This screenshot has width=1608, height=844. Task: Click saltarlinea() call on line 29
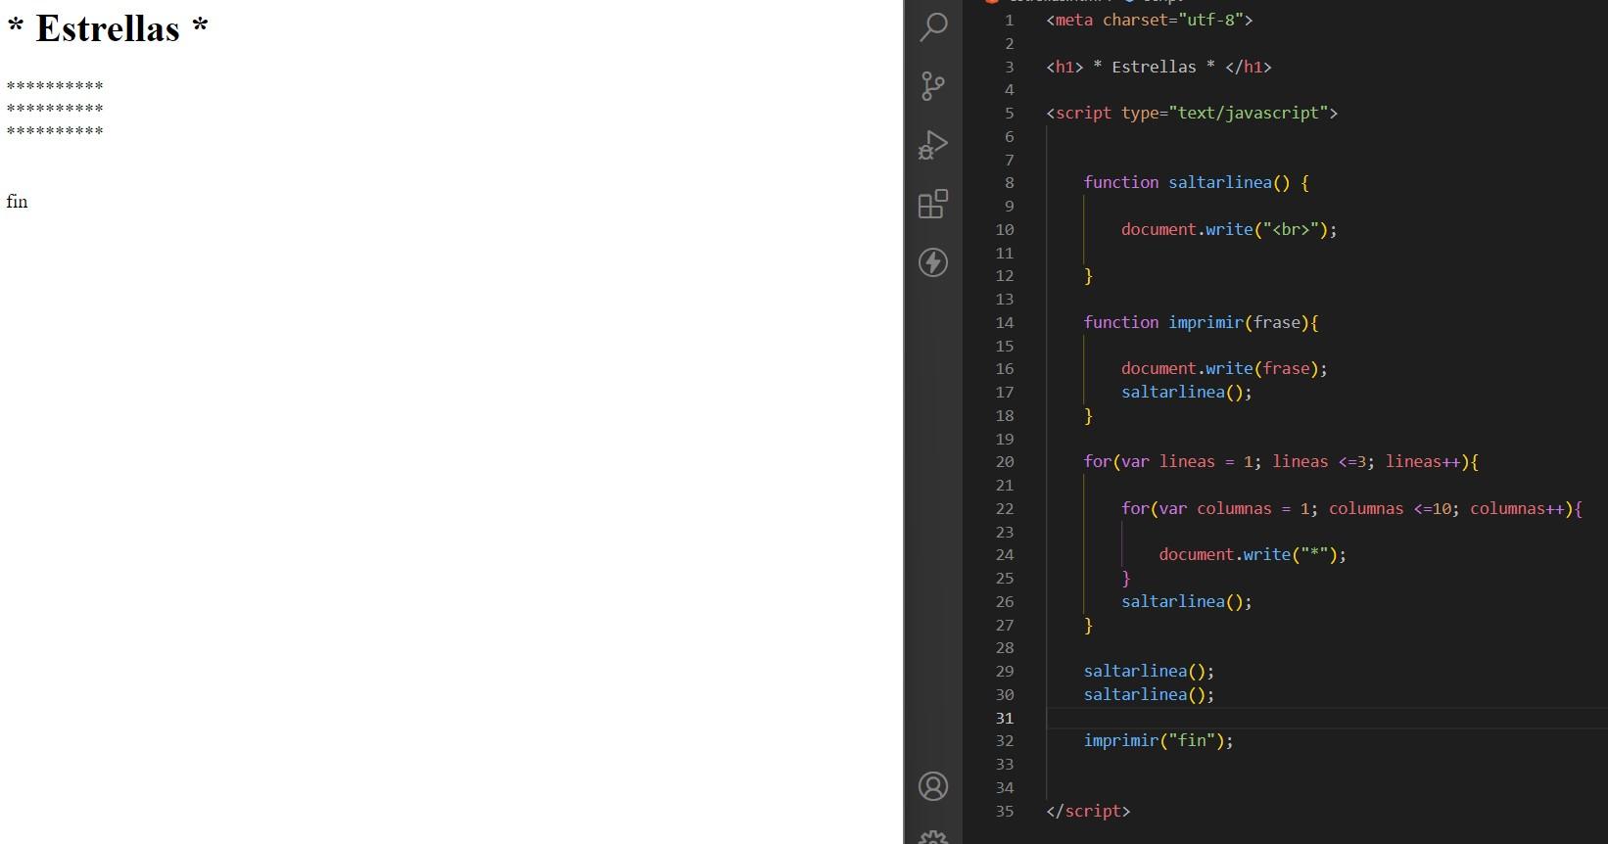pyautogui.click(x=1149, y=671)
